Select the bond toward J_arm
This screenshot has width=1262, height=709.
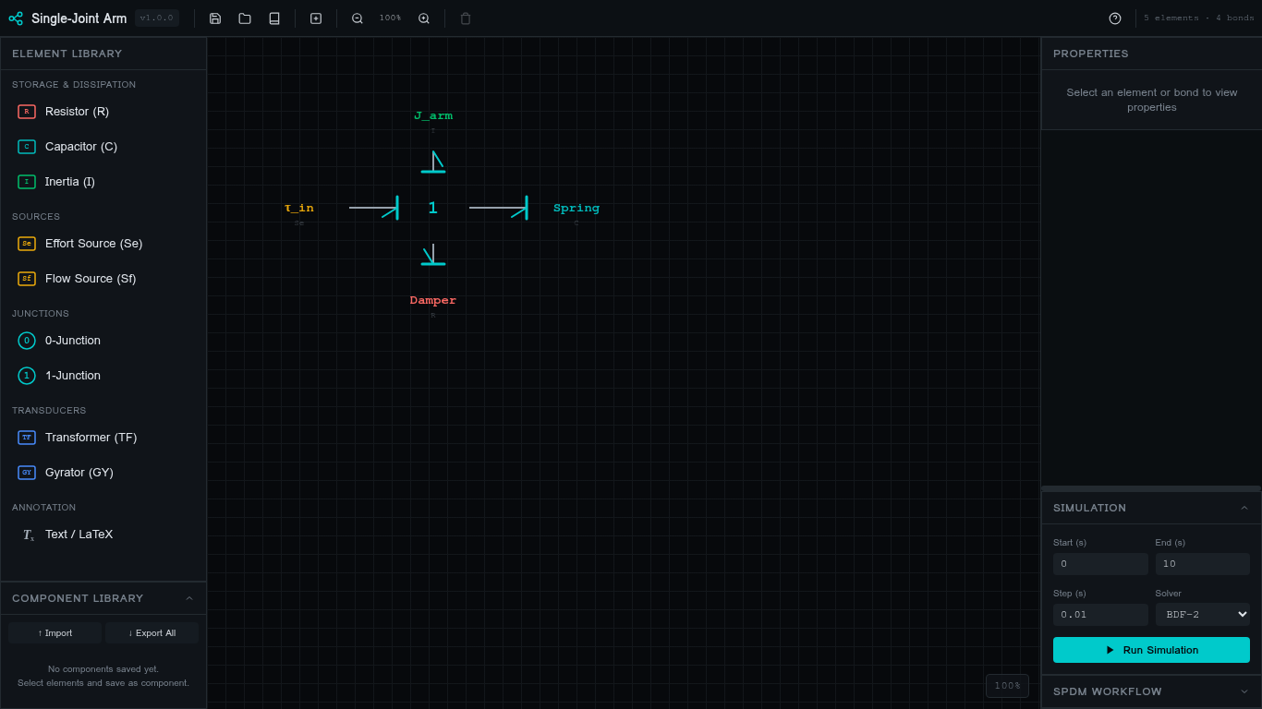433,162
